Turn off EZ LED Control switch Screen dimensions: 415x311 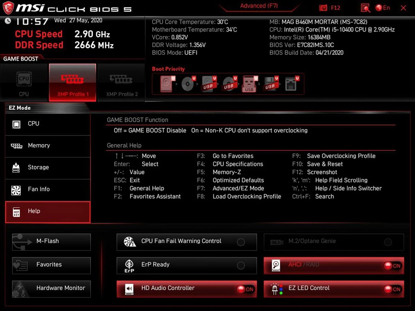(393, 289)
